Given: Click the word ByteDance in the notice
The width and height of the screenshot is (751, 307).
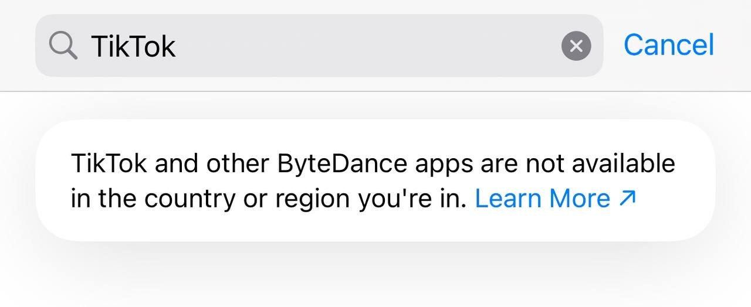Looking at the screenshot, I should pyautogui.click(x=342, y=165).
